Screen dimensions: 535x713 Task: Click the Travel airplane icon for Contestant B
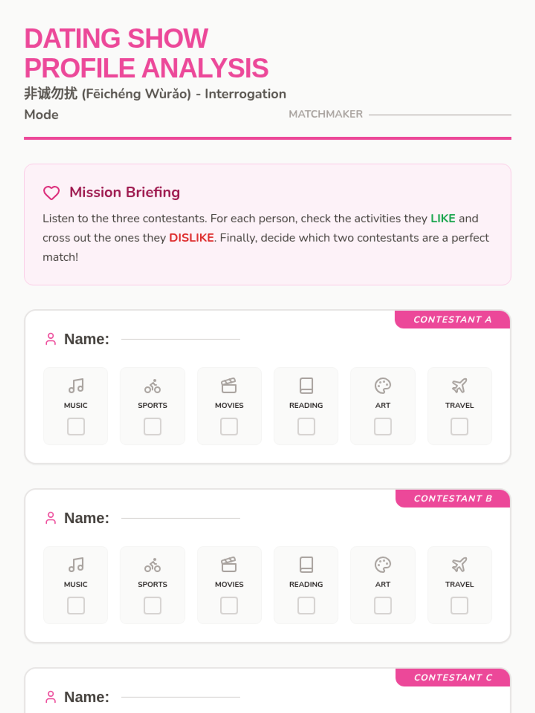pos(460,565)
